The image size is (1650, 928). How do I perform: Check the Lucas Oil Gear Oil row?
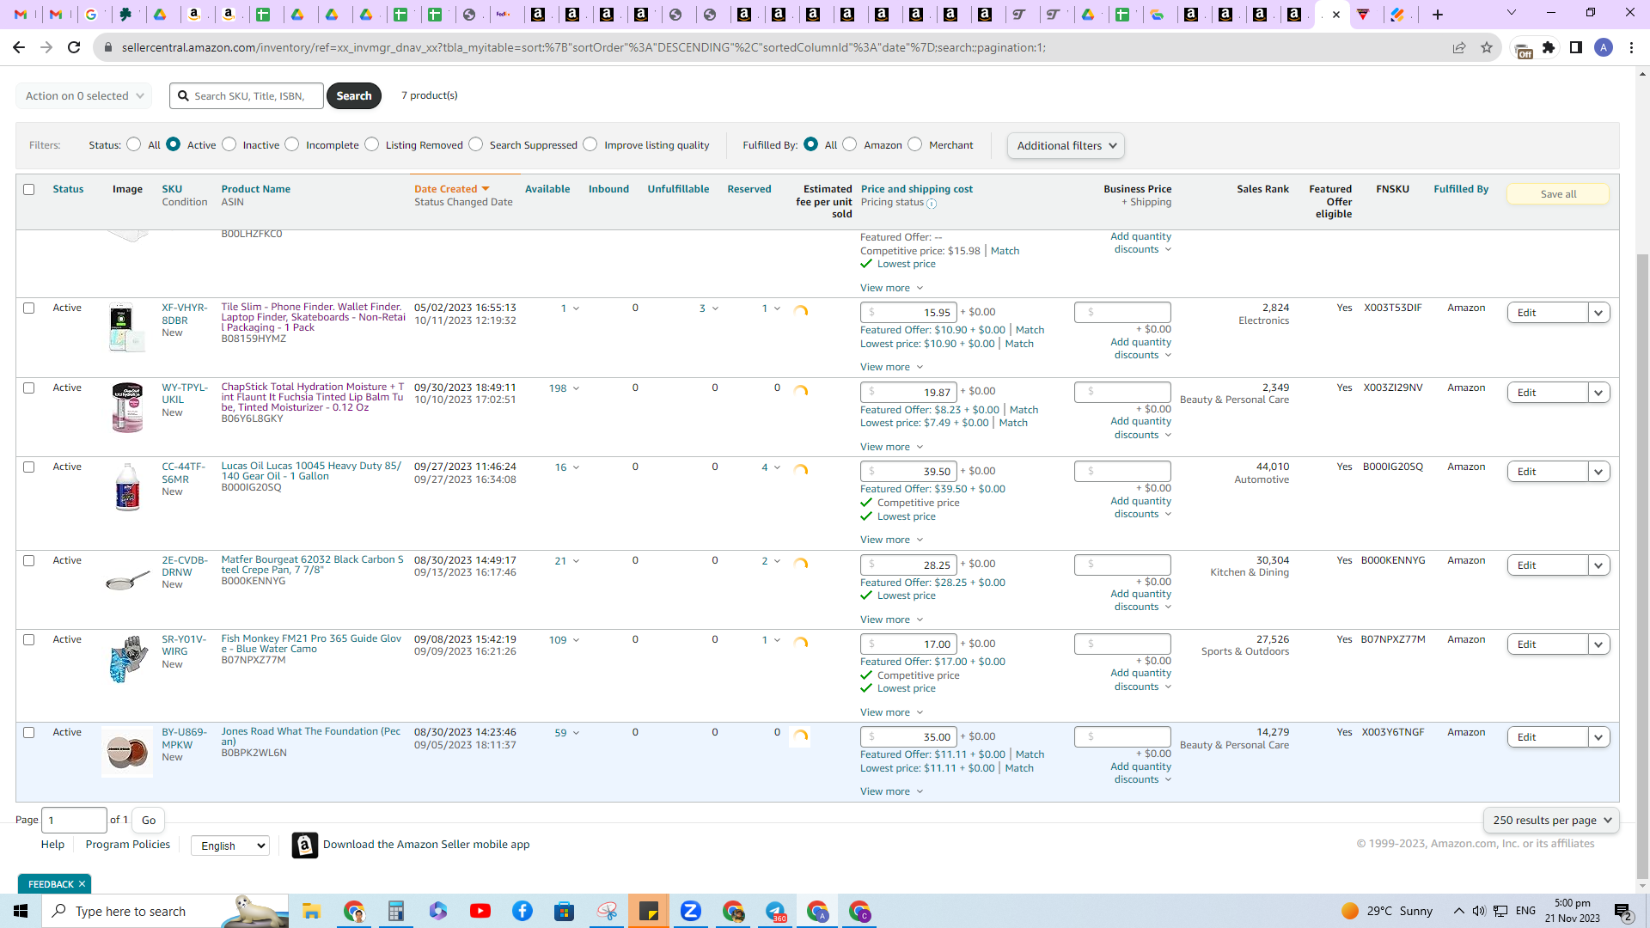coord(29,467)
